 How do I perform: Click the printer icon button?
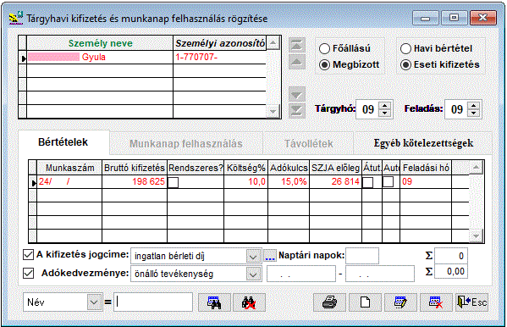coord(329,302)
